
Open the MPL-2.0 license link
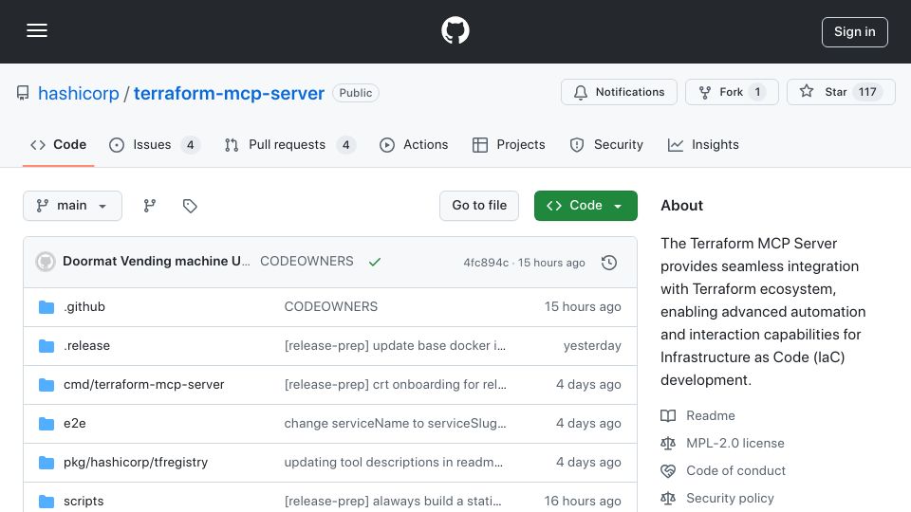pyautogui.click(x=734, y=443)
